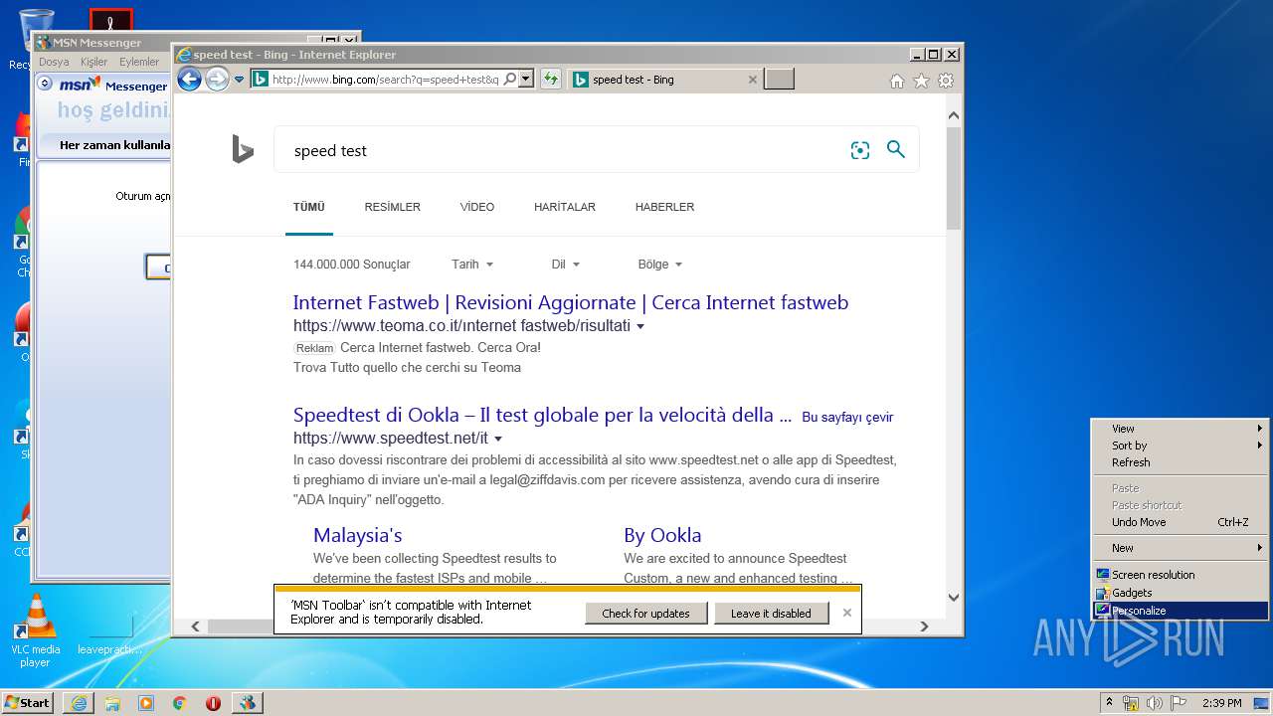
Task: Open Google Chrome taskbar icon
Action: pyautogui.click(x=179, y=703)
